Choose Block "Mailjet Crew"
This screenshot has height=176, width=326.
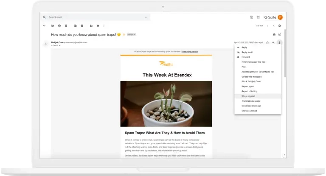pos(258,81)
